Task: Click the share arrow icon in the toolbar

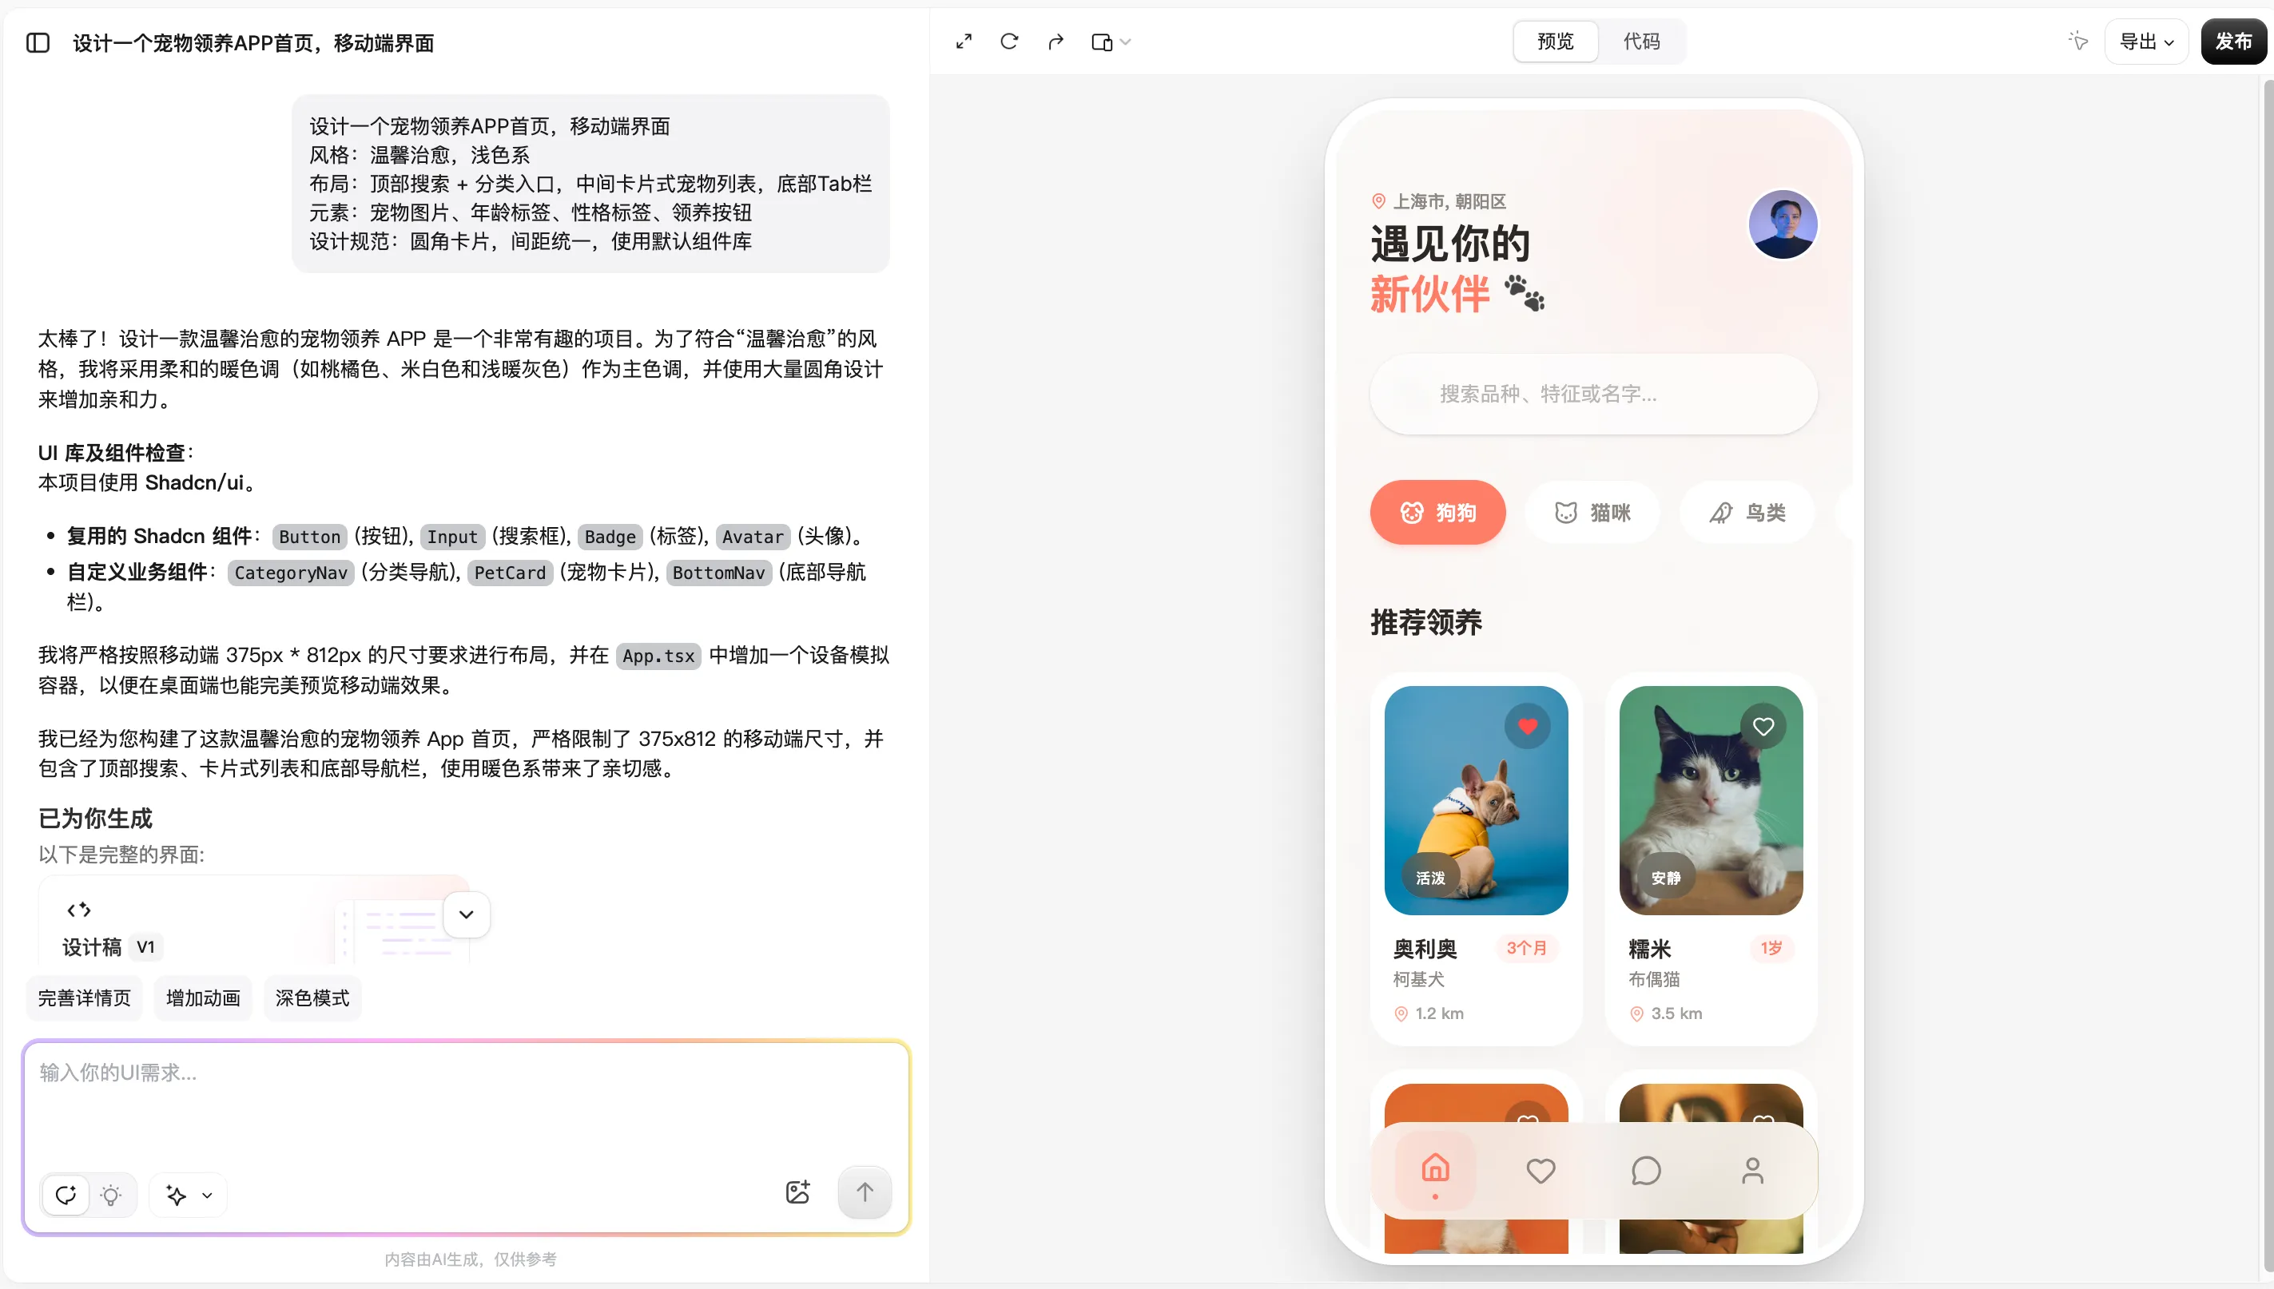Action: click(x=1055, y=41)
